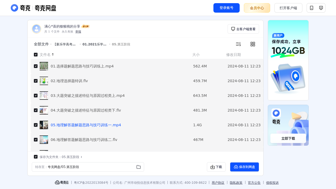Click the 大小 column header
Image resolution: width=336 pixels, height=189 pixels.
[196, 55]
